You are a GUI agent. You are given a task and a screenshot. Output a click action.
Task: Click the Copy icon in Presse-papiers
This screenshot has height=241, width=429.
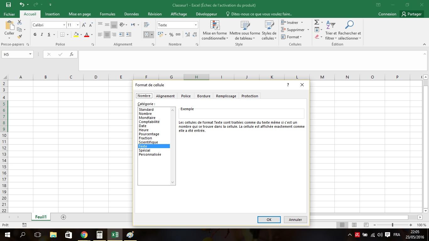pyautogui.click(x=19, y=29)
